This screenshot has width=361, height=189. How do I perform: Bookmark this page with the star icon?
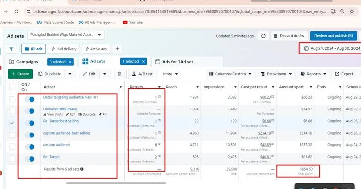coord(352,11)
